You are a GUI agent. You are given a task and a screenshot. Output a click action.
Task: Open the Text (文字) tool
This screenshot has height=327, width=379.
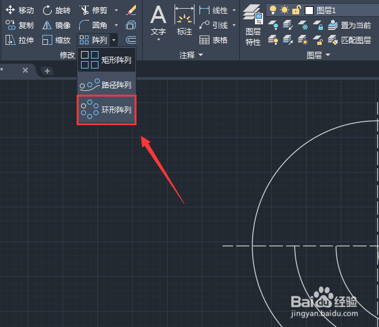click(158, 21)
